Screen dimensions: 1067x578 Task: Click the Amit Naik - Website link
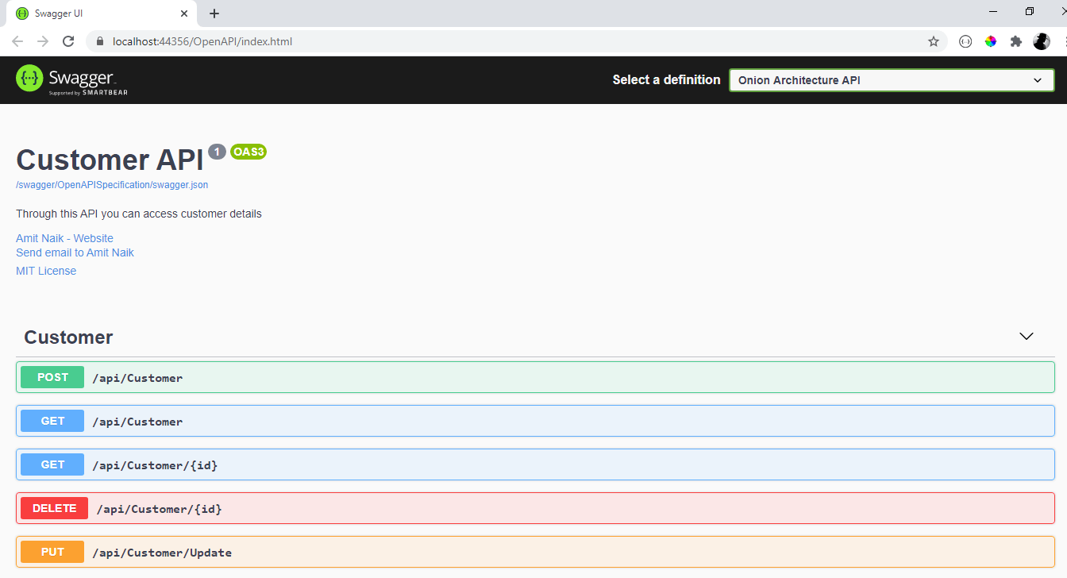[64, 237]
